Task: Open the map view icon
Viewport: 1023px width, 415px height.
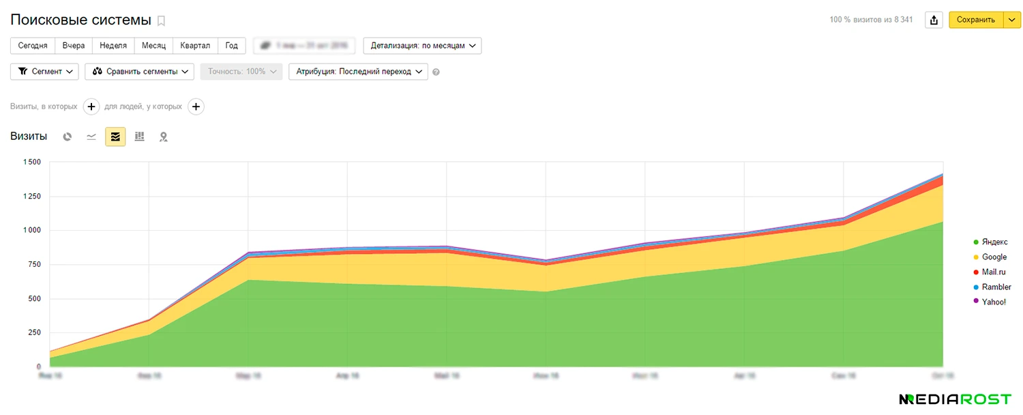Action: (164, 137)
